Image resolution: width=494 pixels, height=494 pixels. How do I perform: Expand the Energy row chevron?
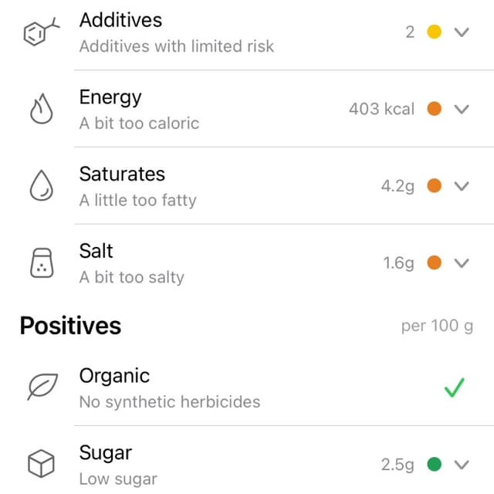pos(462,109)
